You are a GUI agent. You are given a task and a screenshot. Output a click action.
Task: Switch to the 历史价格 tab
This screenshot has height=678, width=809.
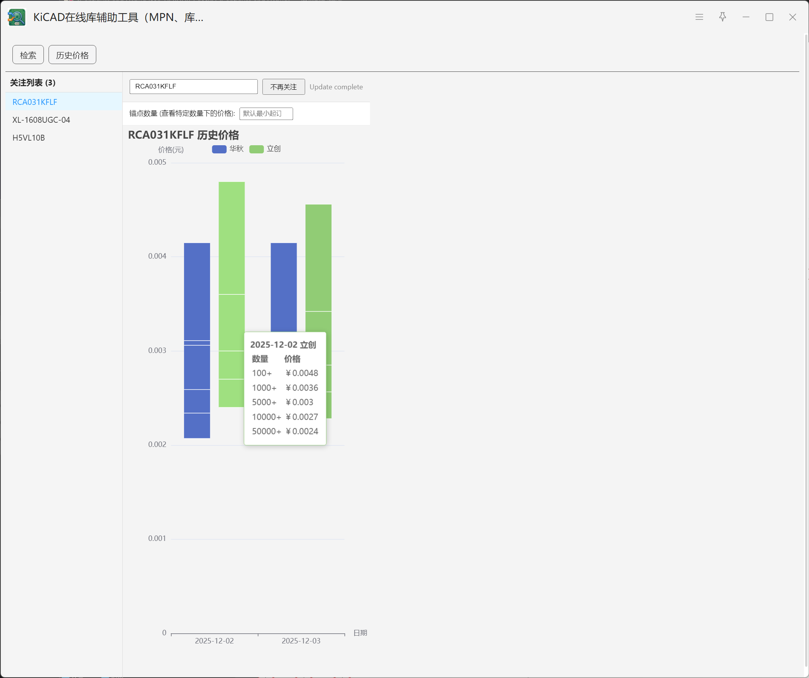[72, 55]
